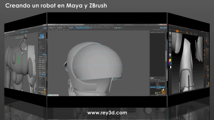Click the orange Edit button in ZBrush
214x120 pixels.
pos(177,31)
